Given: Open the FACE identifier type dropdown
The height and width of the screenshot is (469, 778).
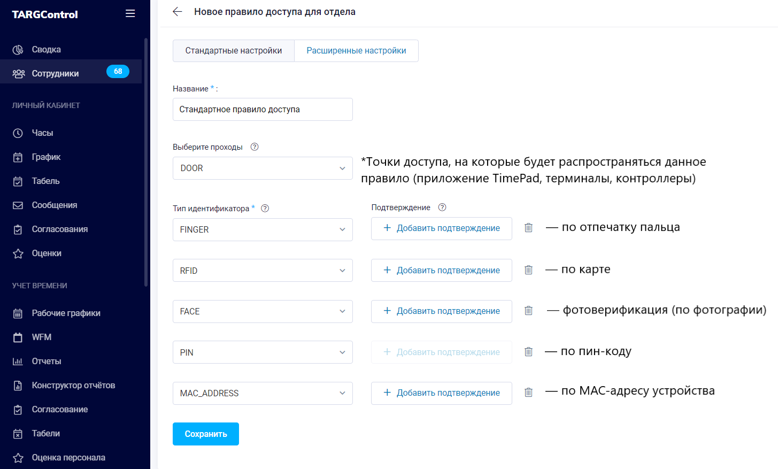Looking at the screenshot, I should coord(263,311).
